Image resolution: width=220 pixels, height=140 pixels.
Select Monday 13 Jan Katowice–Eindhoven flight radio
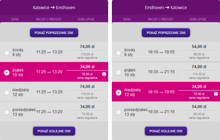pos(7,112)
